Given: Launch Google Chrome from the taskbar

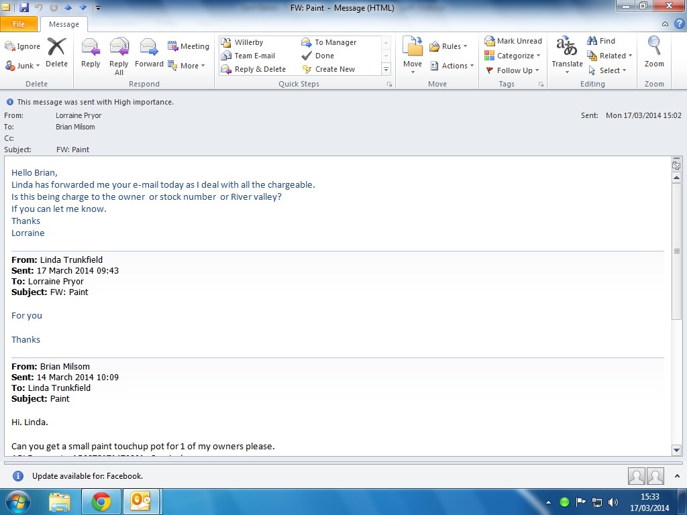Looking at the screenshot, I should tap(101, 502).
